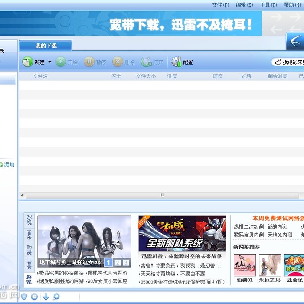The height and width of the screenshot is (304, 304).
Task: Click the 鹿鼎记 game thumbnail
Action: 294,265
